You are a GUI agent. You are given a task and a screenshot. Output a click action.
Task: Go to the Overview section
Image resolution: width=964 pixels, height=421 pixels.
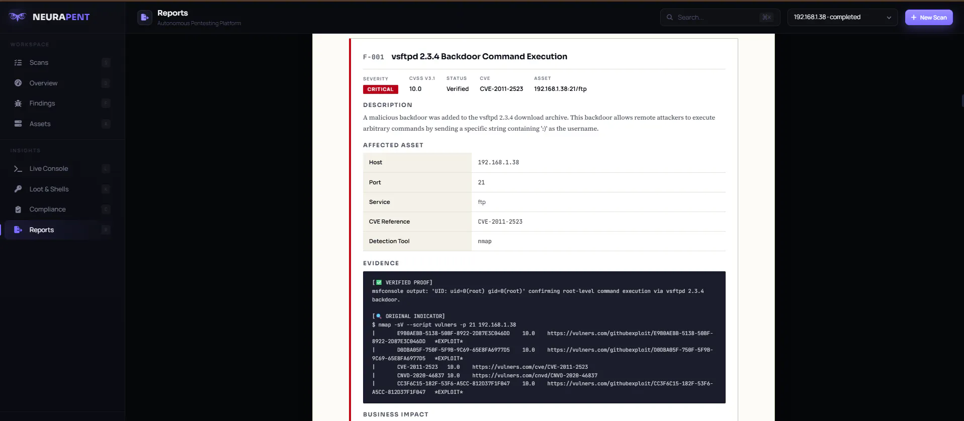pyautogui.click(x=62, y=83)
